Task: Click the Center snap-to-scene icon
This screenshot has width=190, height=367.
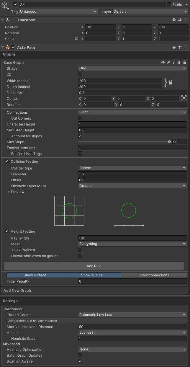Action: pos(184,98)
